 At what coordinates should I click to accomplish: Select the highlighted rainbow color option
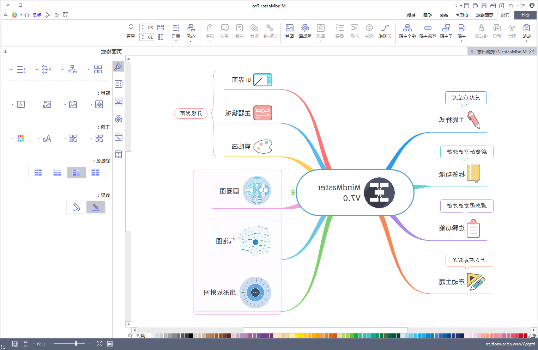pyautogui.click(x=77, y=172)
